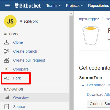Click the Fork icon
The width and height of the screenshot is (110, 110).
click(x=7, y=78)
